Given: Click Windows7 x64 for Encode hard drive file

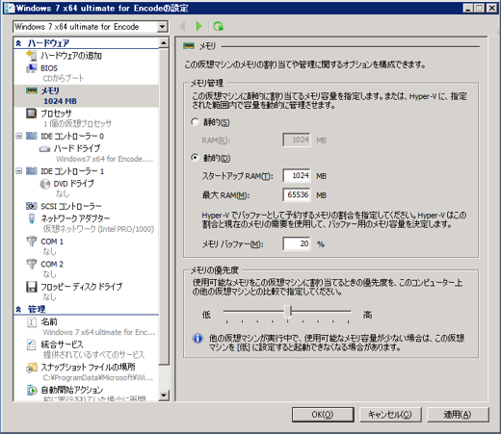Looking at the screenshot, I should point(104,159).
